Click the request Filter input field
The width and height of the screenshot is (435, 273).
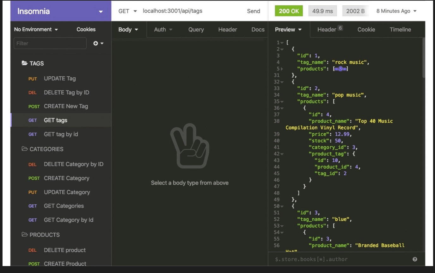[x=50, y=43]
